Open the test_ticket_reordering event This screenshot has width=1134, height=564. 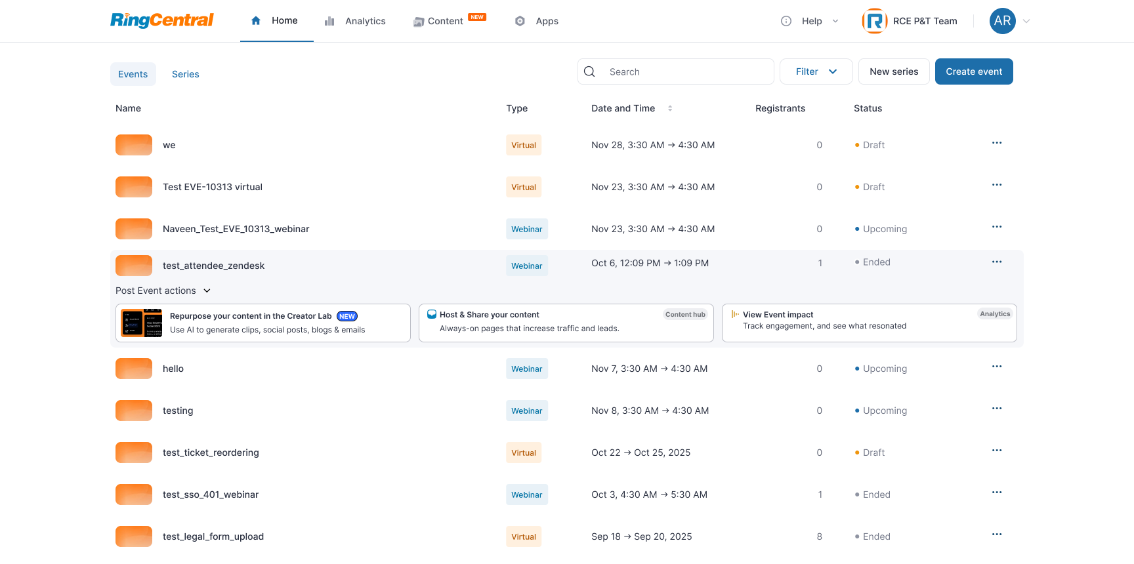point(211,453)
